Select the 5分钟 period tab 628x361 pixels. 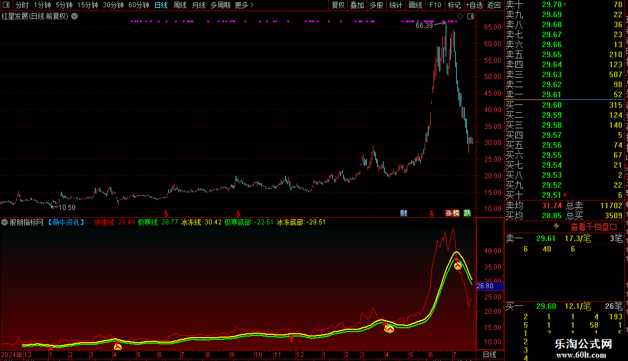(64, 5)
